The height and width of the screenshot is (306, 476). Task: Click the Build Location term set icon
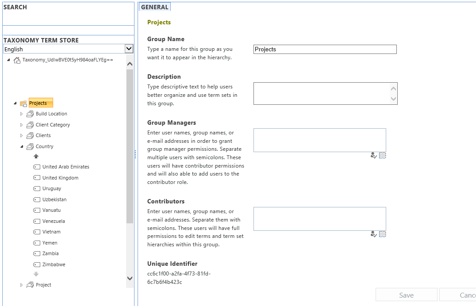tap(30, 114)
